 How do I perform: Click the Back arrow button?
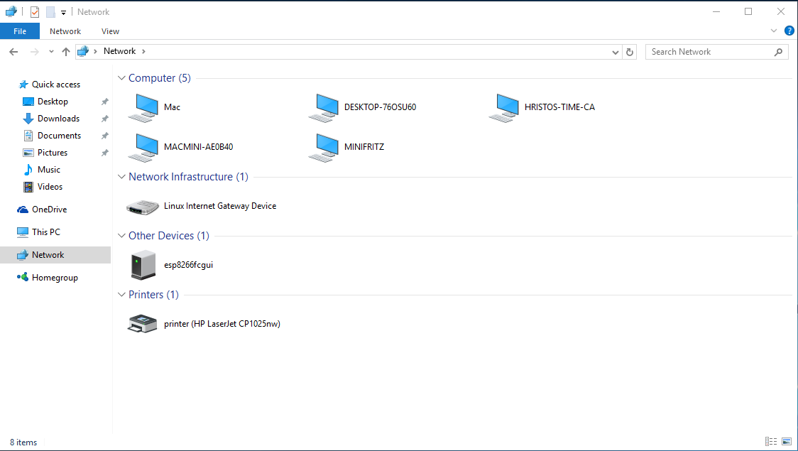click(x=13, y=51)
